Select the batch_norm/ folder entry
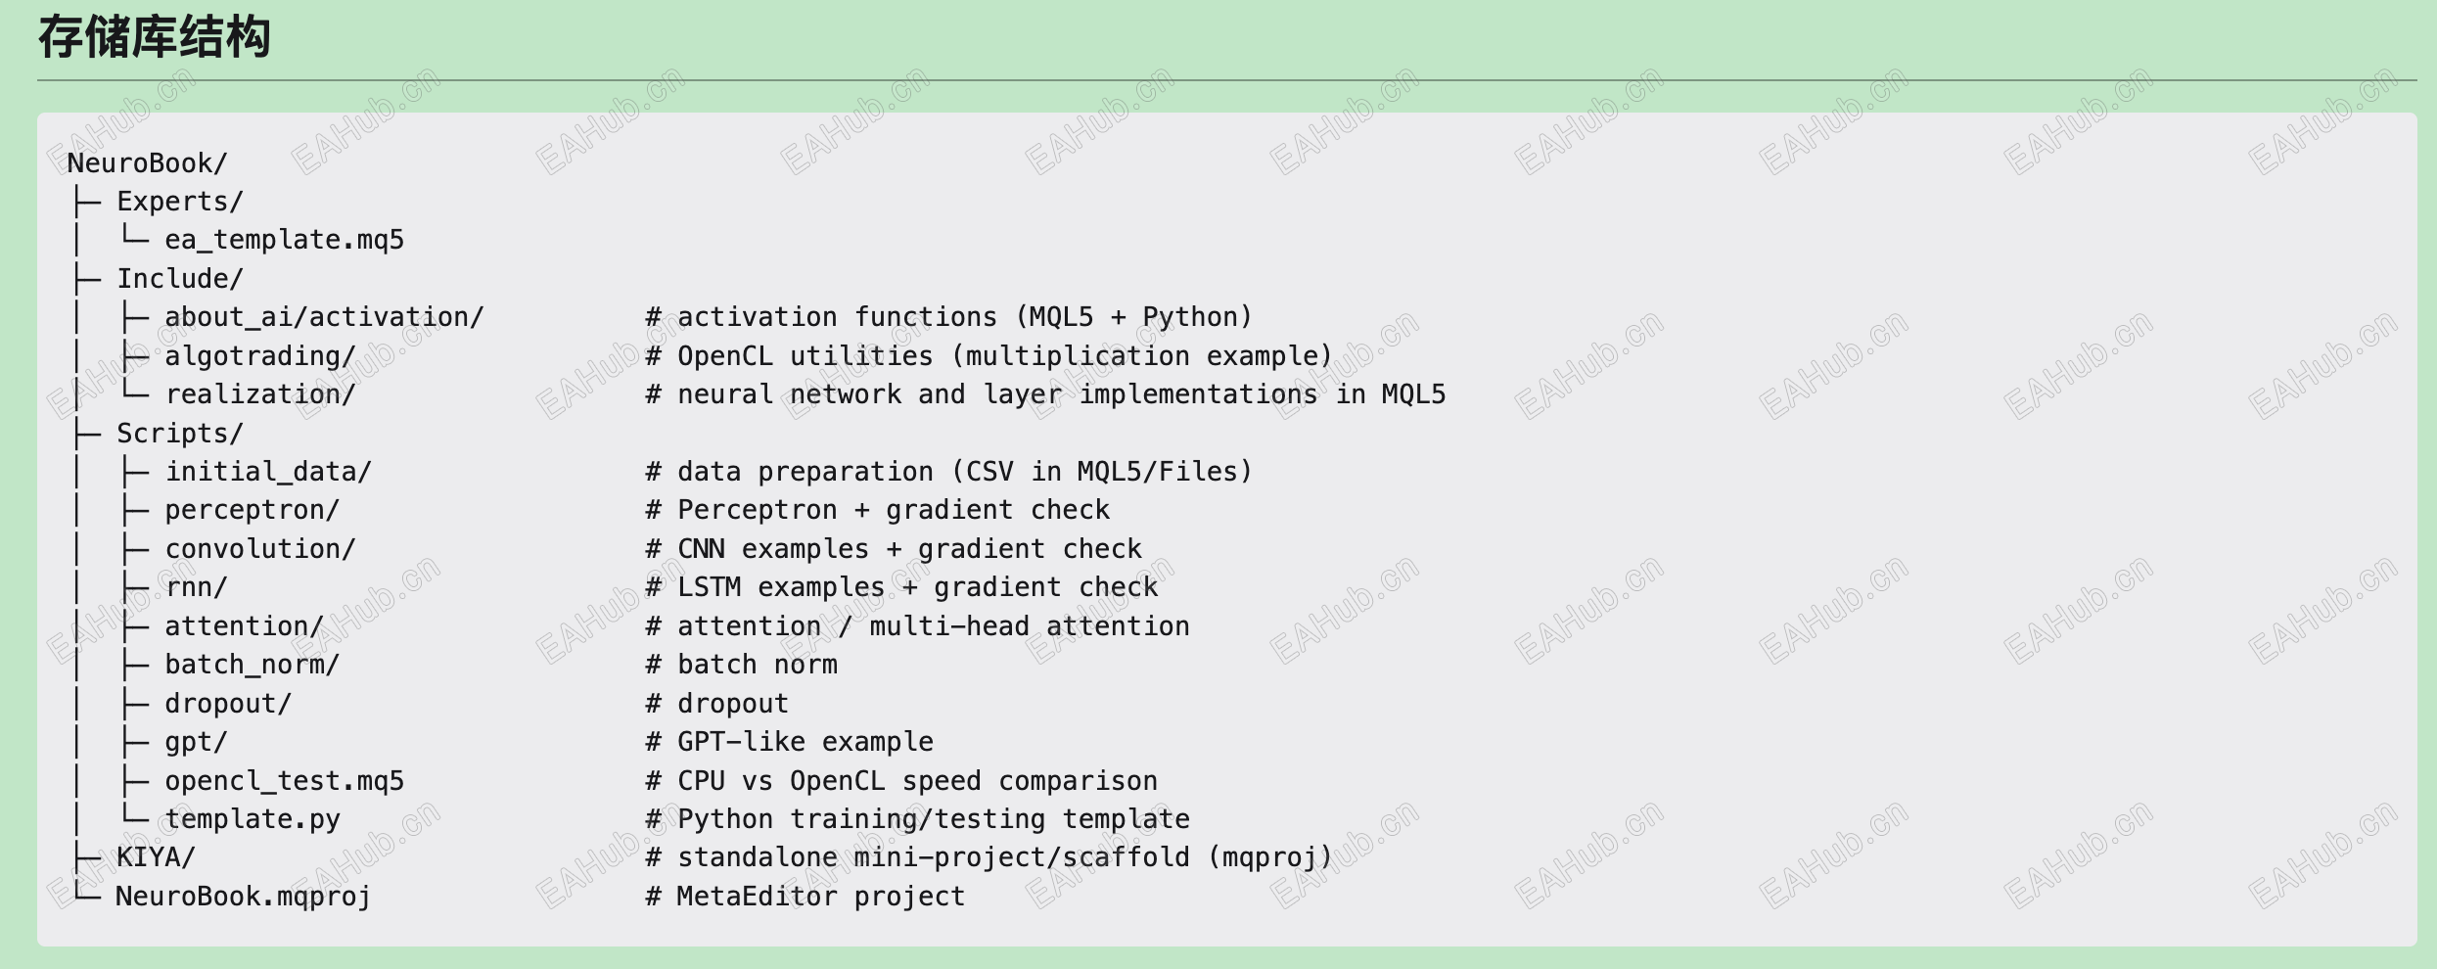The height and width of the screenshot is (969, 2437). pos(252,665)
